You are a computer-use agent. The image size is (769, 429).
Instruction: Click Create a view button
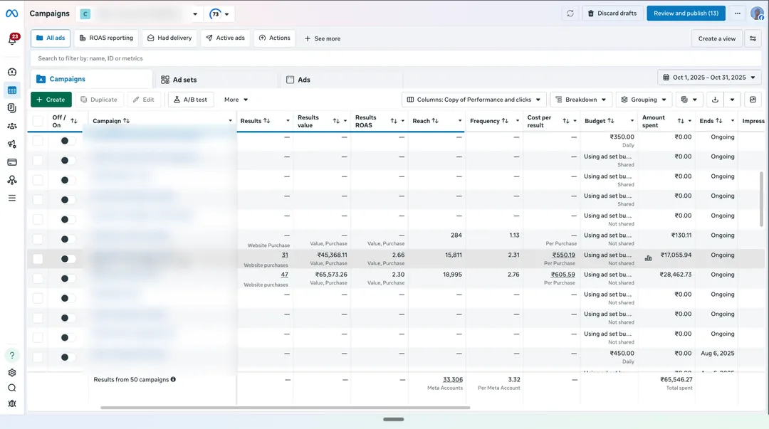(716, 38)
